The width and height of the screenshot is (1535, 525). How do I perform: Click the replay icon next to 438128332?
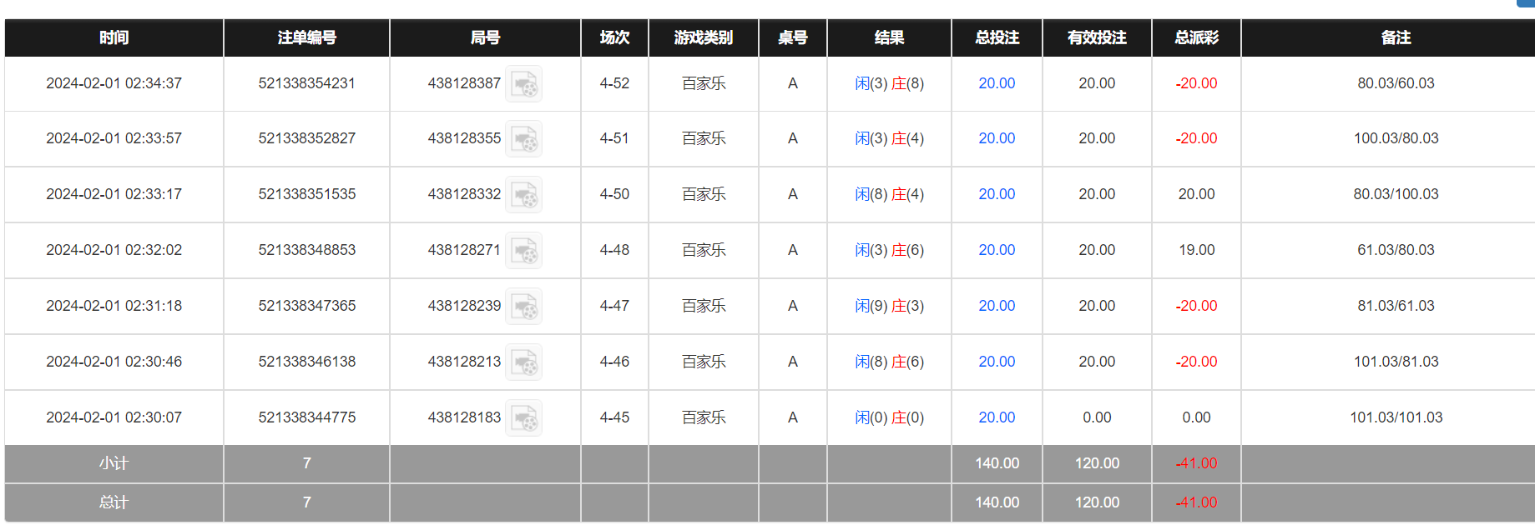[x=524, y=195]
